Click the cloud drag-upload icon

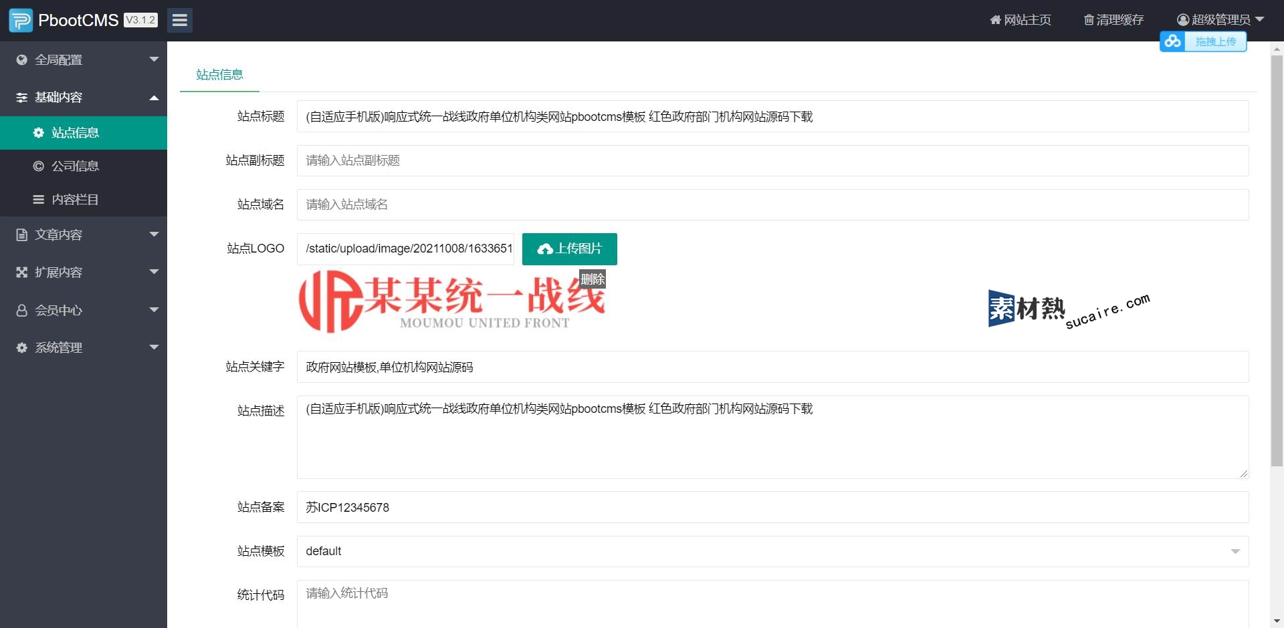(x=1173, y=41)
